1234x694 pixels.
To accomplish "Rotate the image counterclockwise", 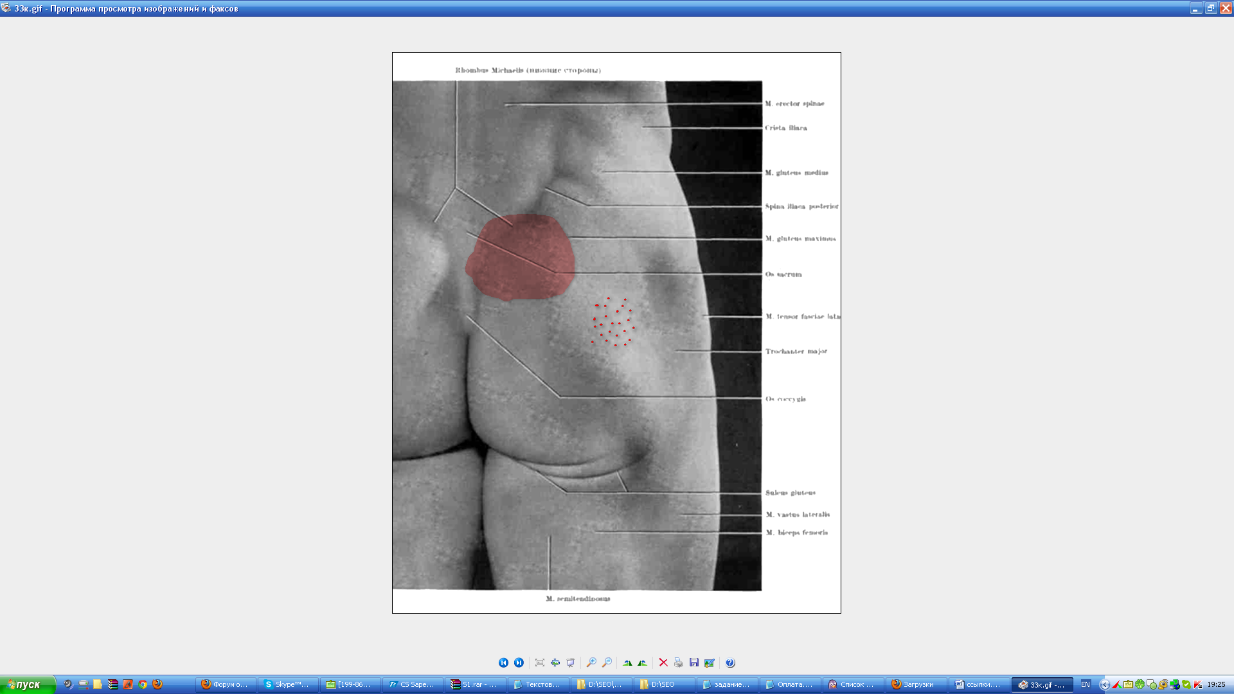I will 642,663.
